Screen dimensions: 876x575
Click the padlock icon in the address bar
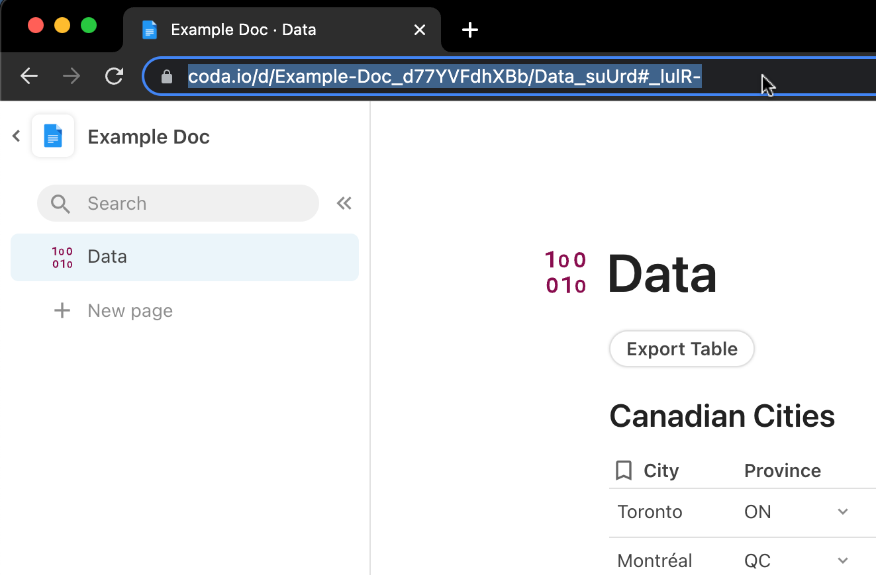pos(166,76)
